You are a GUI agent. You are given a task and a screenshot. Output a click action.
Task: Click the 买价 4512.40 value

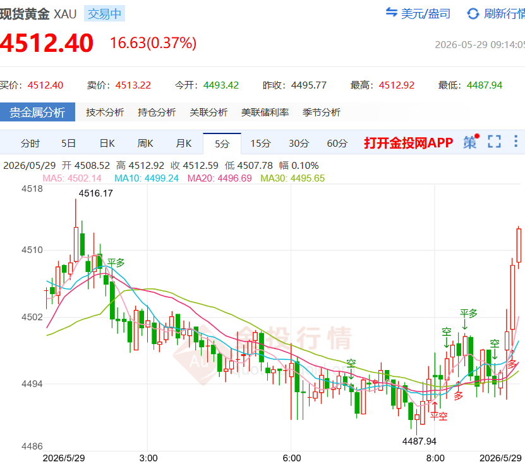[45, 85]
